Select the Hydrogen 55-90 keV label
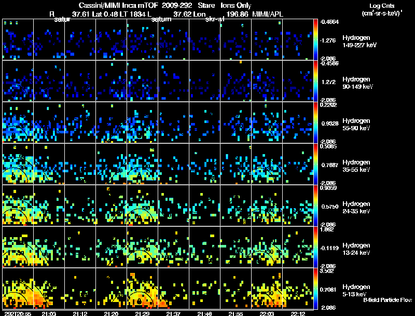Screen dimensions: 415x316 [x=356, y=125]
